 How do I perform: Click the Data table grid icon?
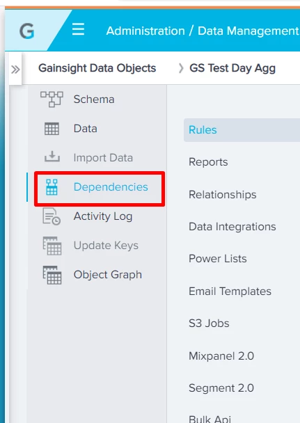click(52, 129)
